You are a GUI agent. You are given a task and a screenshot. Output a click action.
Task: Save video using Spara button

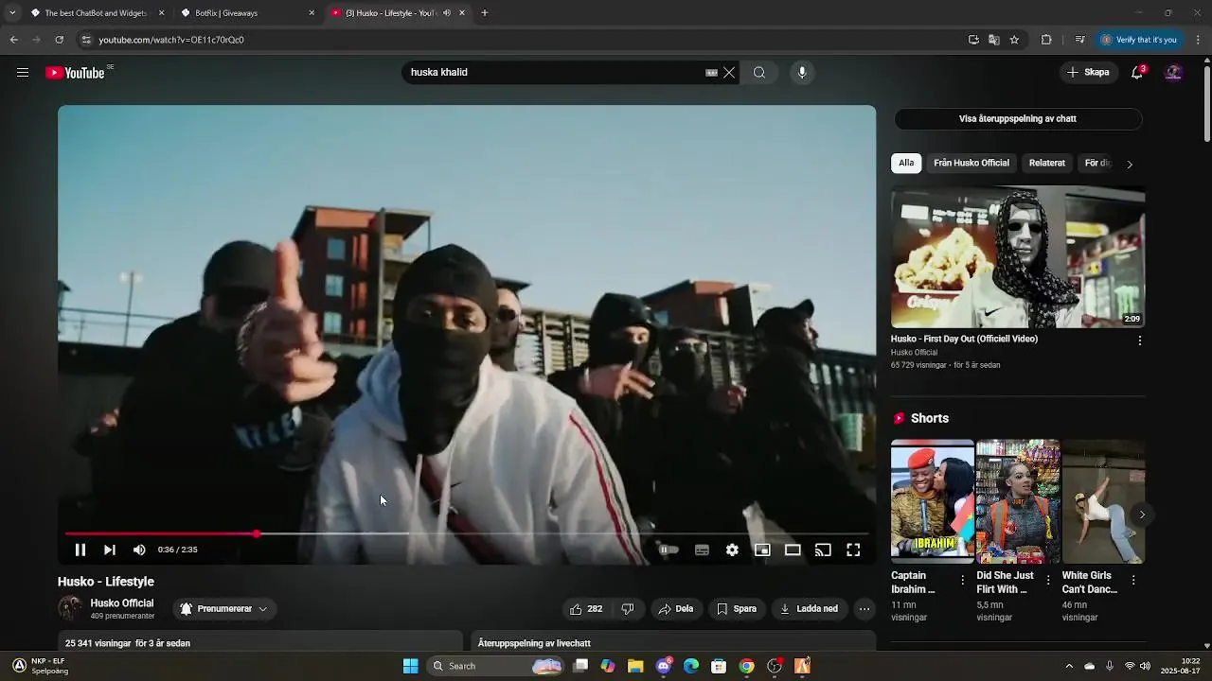coord(737,609)
